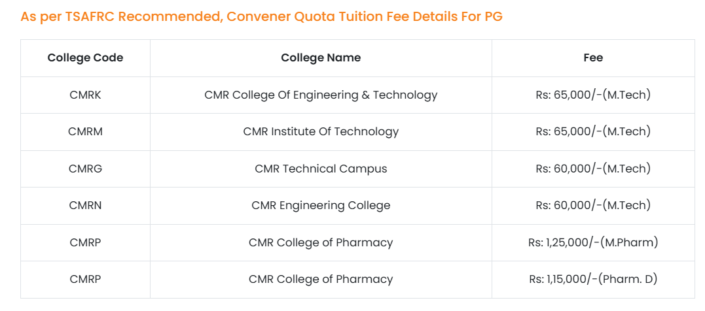Select the College Code column header
The height and width of the screenshot is (311, 705).
(x=85, y=57)
